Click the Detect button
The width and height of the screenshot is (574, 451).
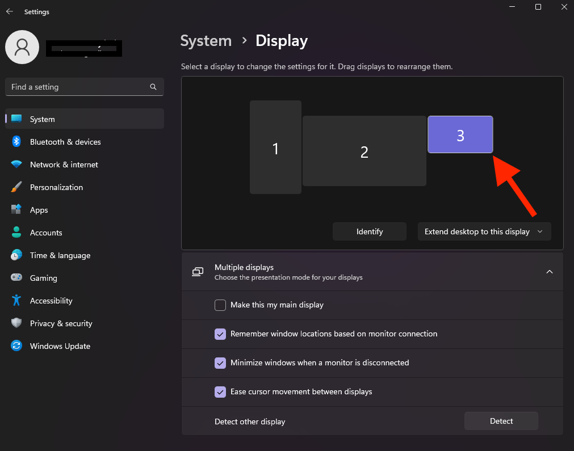click(x=501, y=421)
